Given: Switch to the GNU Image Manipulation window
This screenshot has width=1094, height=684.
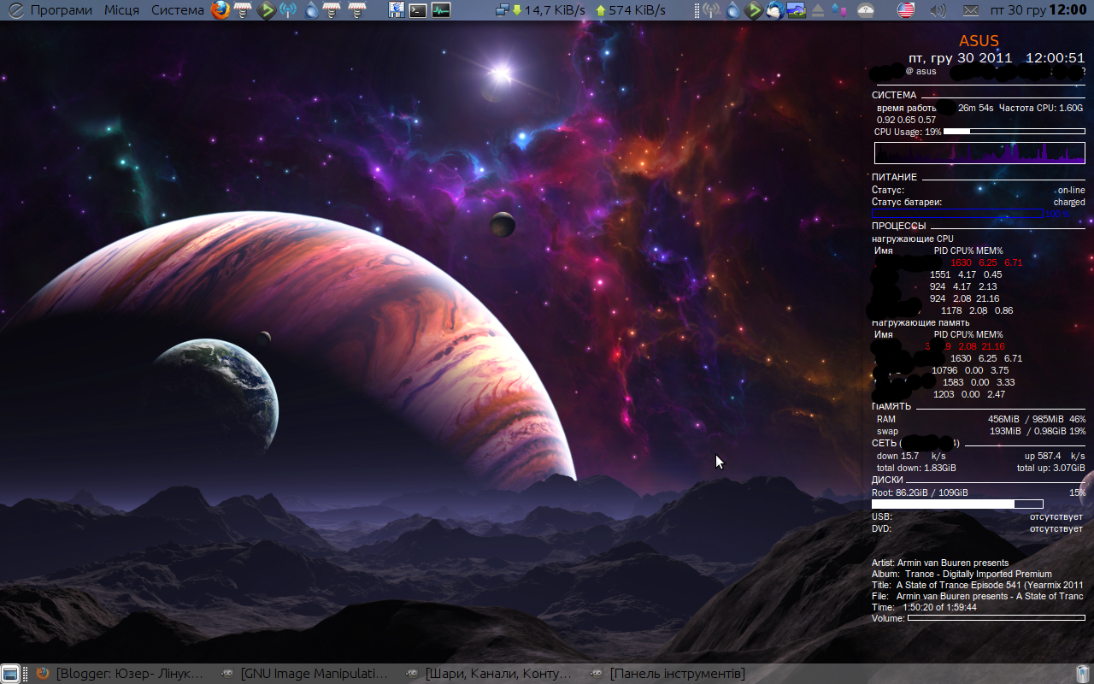Looking at the screenshot, I should (x=305, y=674).
